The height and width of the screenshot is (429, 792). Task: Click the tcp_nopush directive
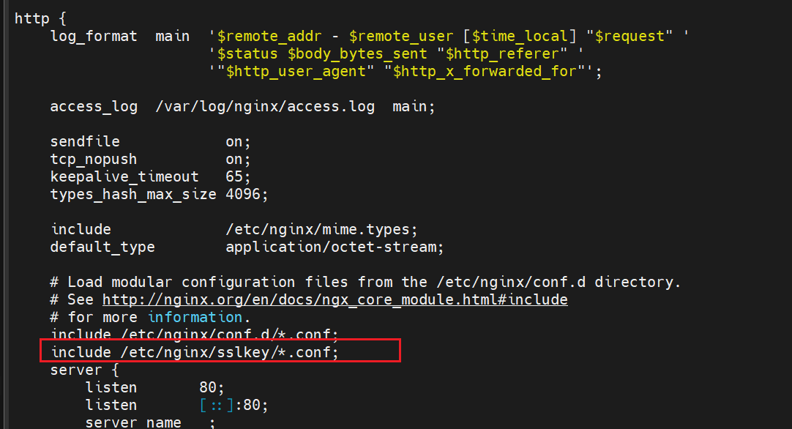pos(93,159)
